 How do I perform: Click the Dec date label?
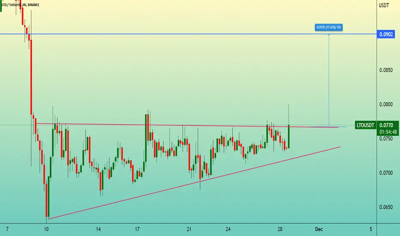tap(319, 229)
